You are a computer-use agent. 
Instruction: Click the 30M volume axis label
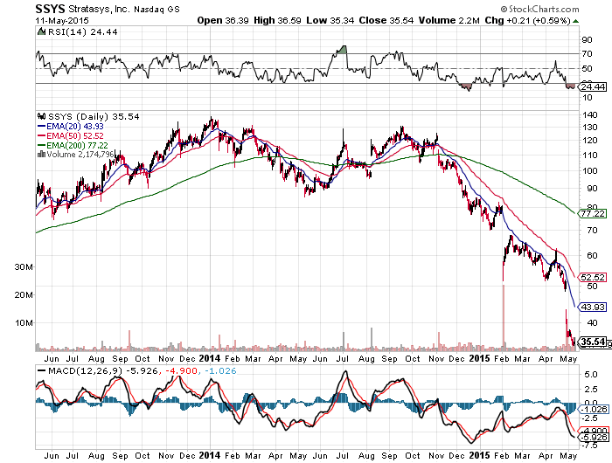[x=24, y=267]
